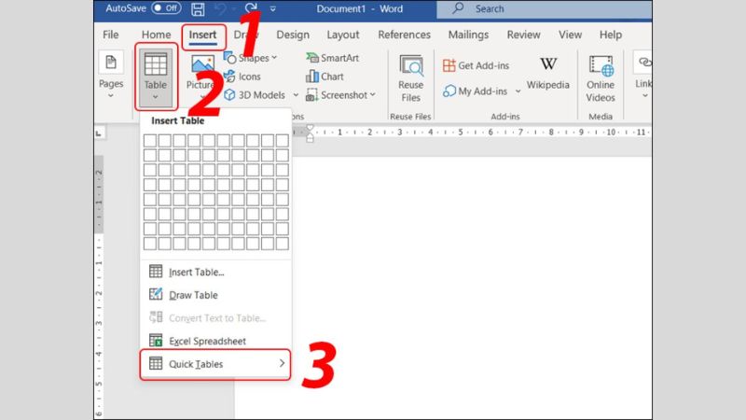Click the Media group label
The width and height of the screenshot is (746, 420).
[x=601, y=117]
